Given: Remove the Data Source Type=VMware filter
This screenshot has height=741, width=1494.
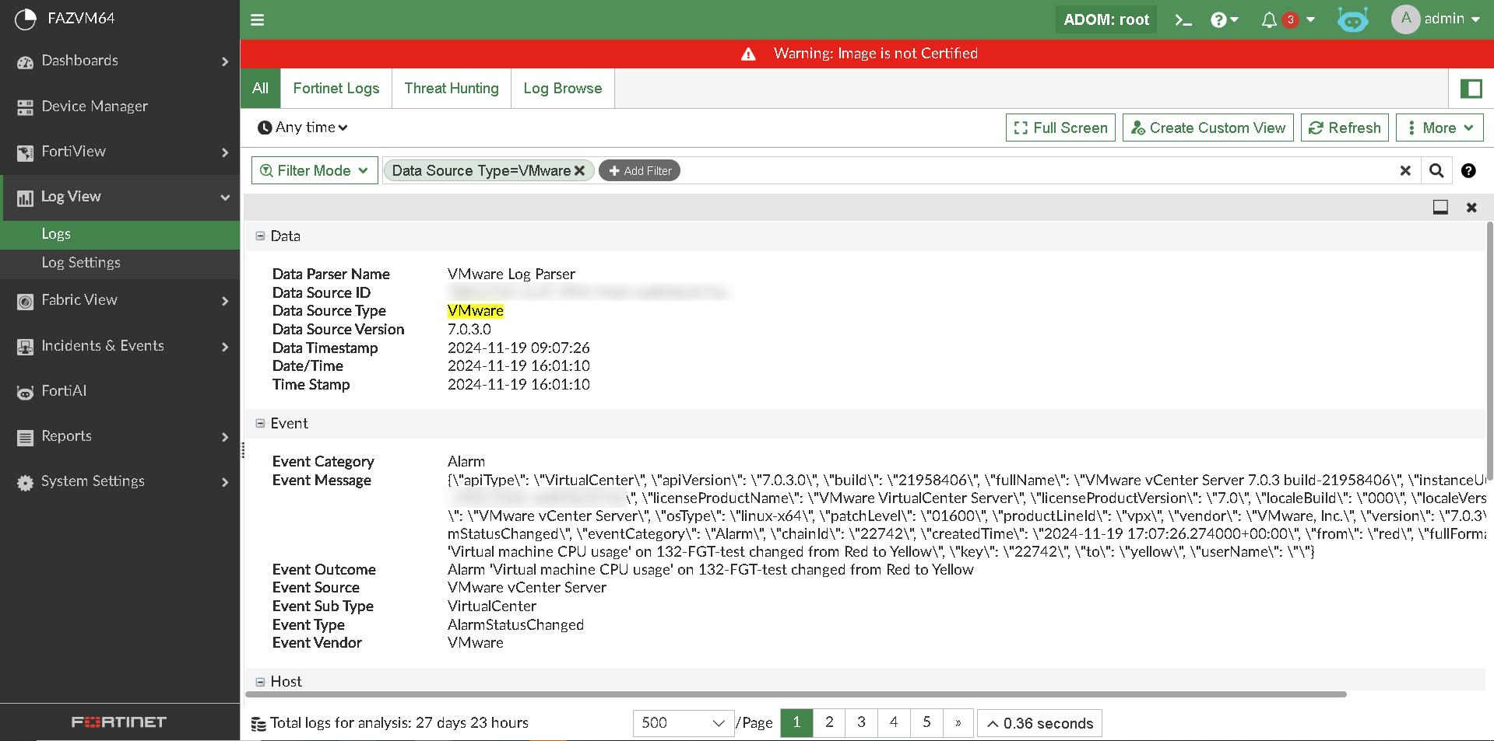Looking at the screenshot, I should 579,170.
